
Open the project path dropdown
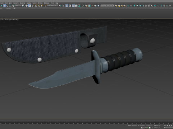pyautogui.click(x=107, y=5)
